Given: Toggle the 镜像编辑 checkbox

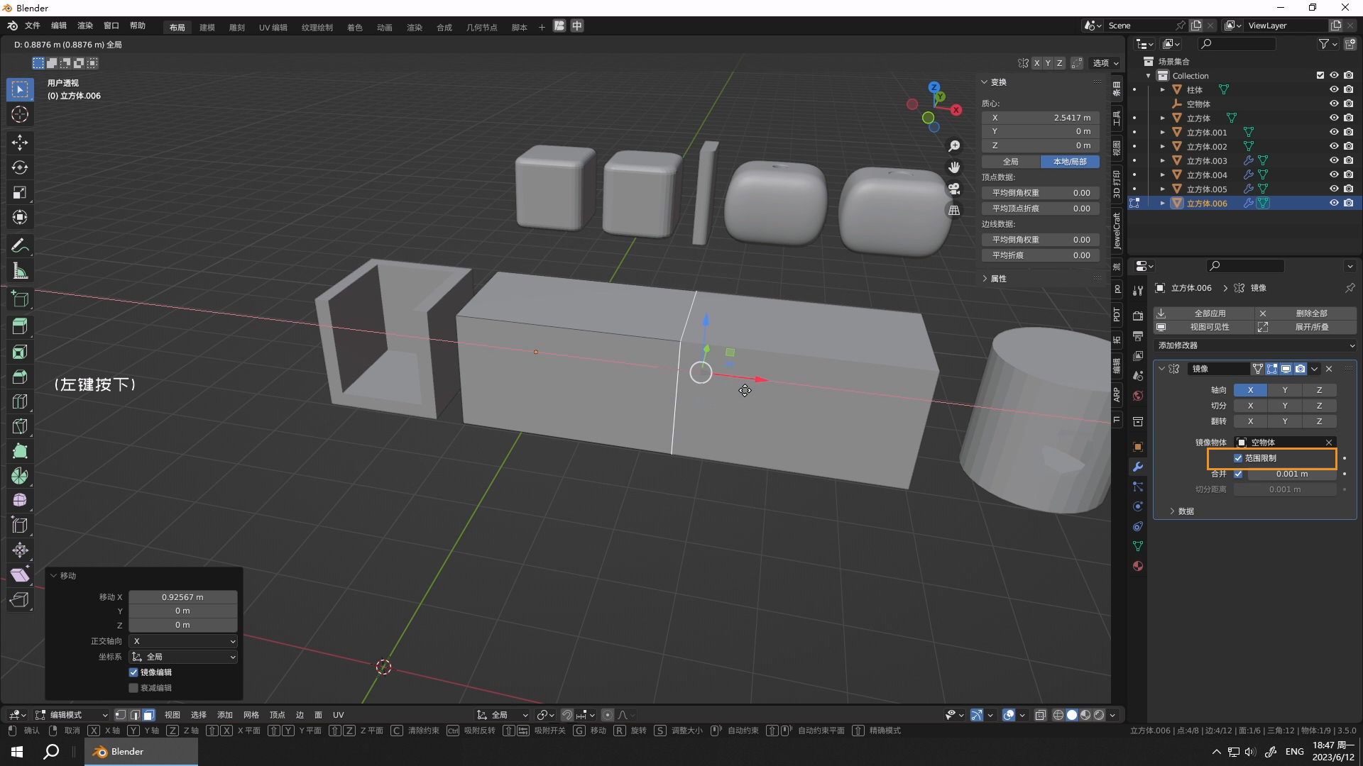Looking at the screenshot, I should pos(133,672).
